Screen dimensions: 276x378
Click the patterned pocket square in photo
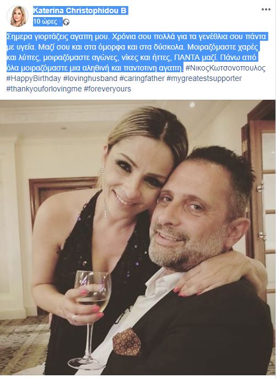point(127,342)
